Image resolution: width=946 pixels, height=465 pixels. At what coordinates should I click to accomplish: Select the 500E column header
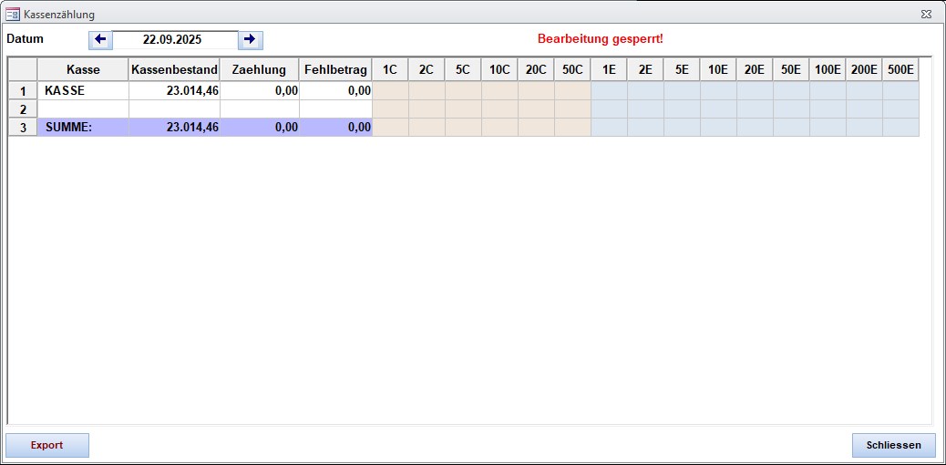point(900,69)
